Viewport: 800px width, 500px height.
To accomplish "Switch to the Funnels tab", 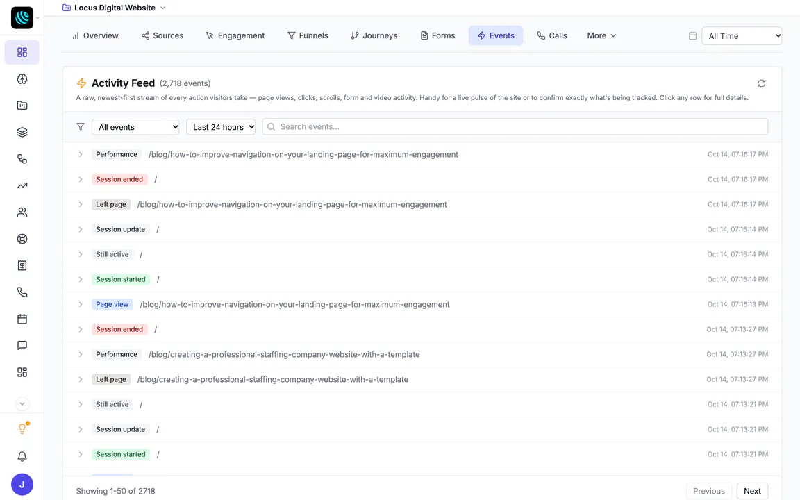I will (x=308, y=35).
